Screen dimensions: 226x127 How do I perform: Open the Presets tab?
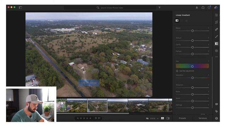tap(182, 118)
